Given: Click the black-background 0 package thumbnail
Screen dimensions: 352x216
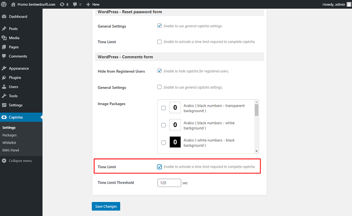Looking at the screenshot, I should pyautogui.click(x=175, y=142).
